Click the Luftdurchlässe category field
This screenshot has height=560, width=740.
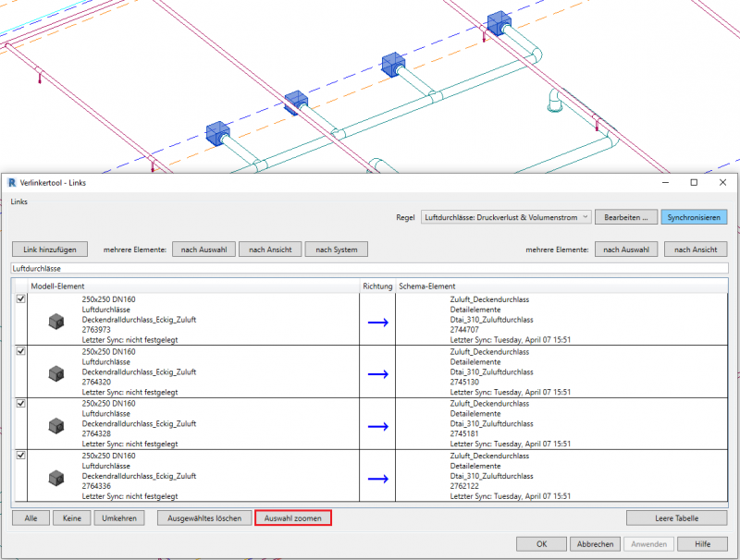(x=370, y=268)
